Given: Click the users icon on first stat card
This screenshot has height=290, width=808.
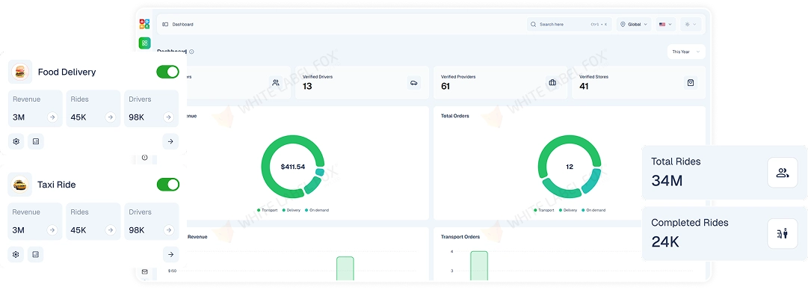Looking at the screenshot, I should (276, 82).
